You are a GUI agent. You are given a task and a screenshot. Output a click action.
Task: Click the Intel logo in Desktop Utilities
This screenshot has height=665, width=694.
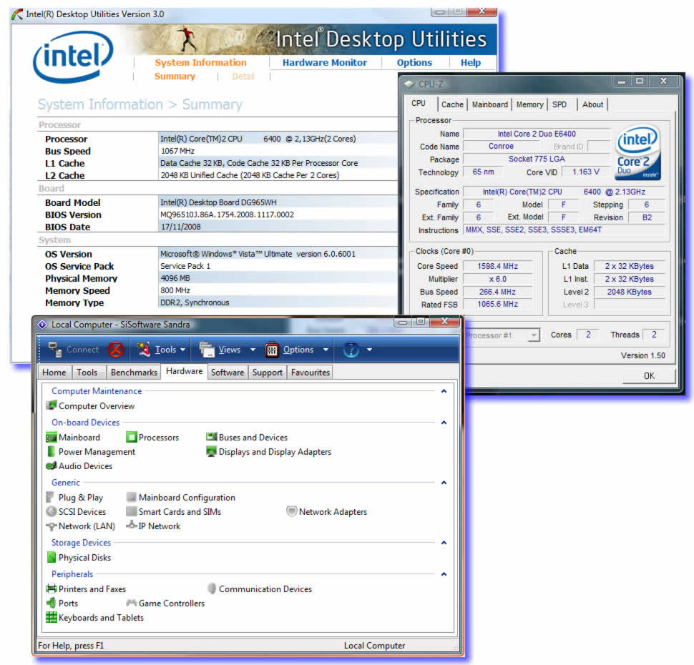73,57
